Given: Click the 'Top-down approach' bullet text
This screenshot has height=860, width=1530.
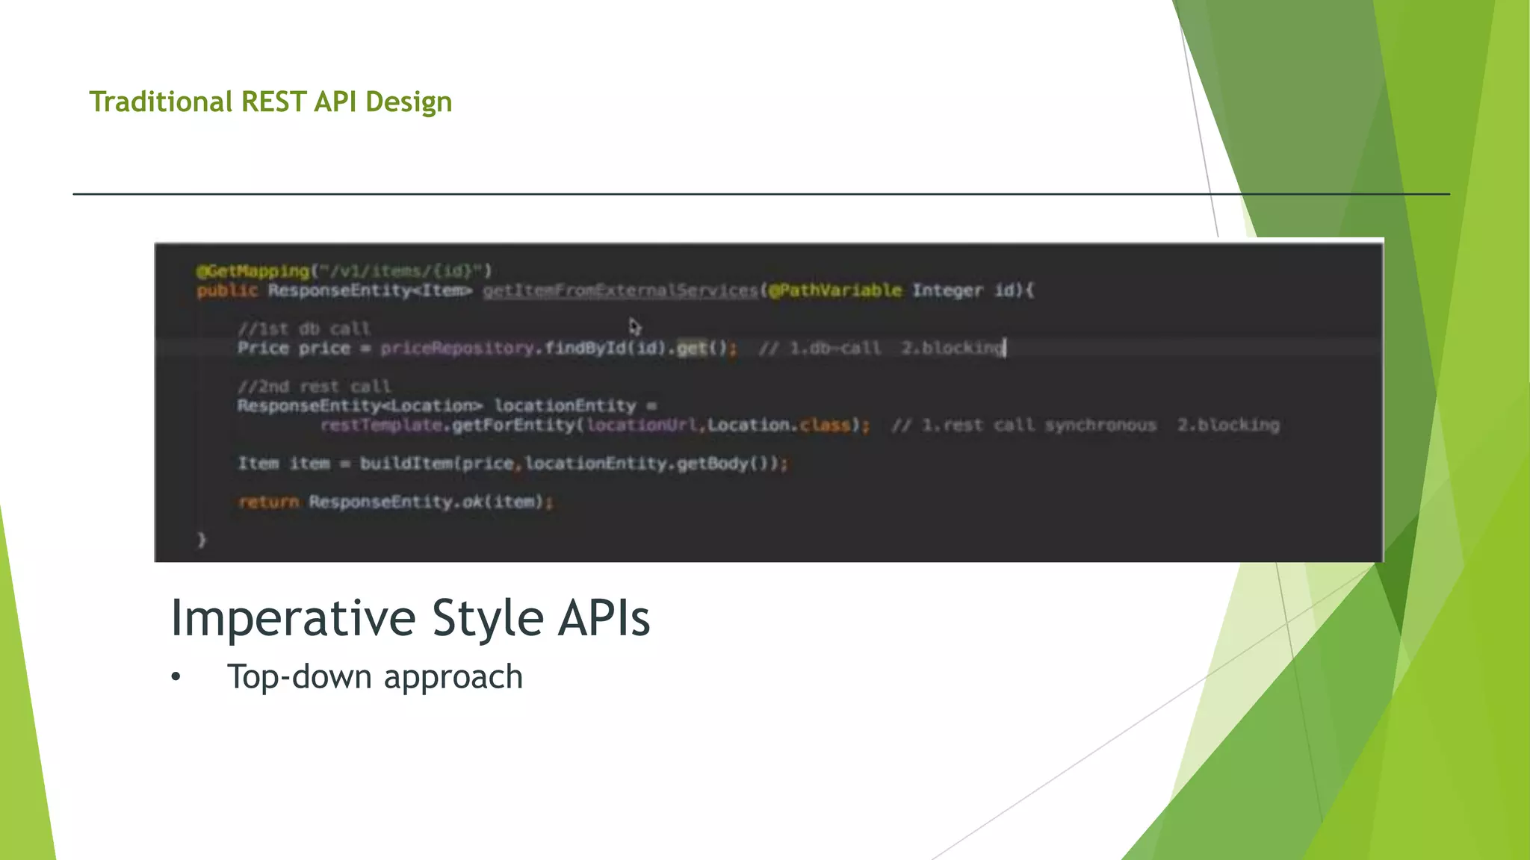Looking at the screenshot, I should pyautogui.click(x=375, y=677).
